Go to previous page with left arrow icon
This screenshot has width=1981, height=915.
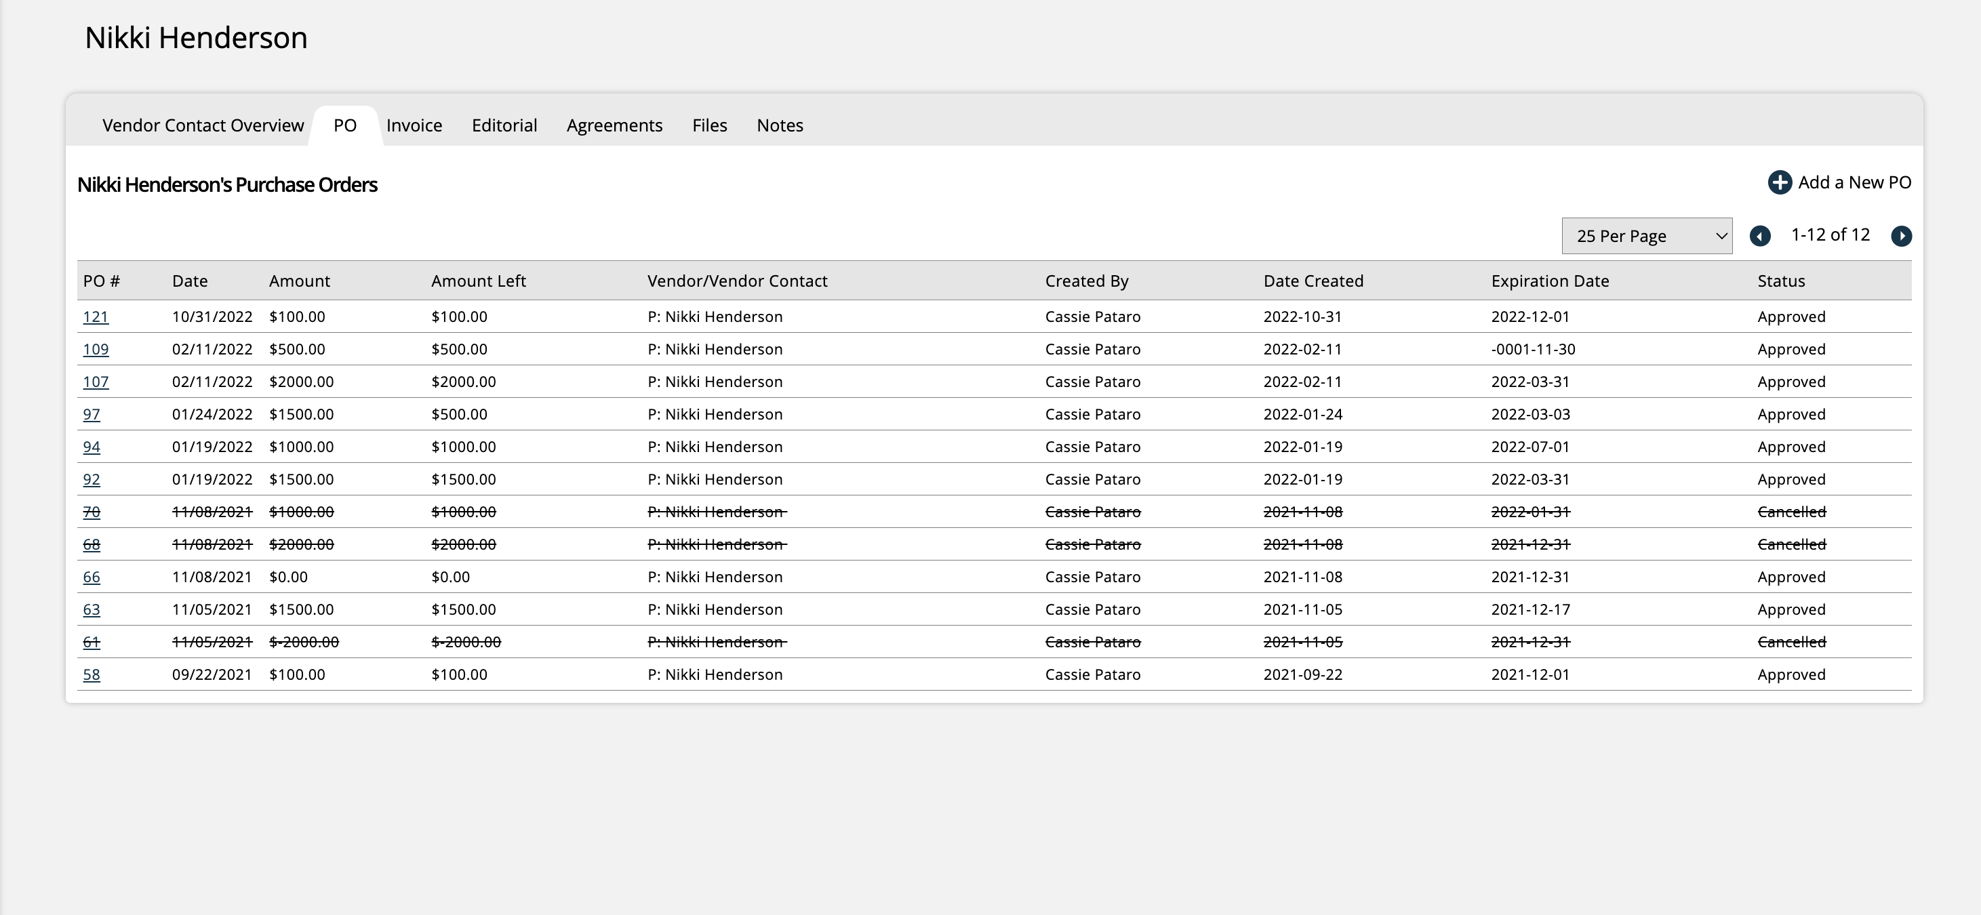tap(1759, 236)
